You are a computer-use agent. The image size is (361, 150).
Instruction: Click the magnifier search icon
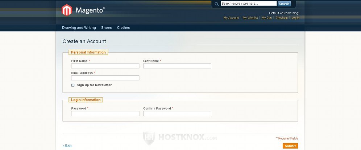coord(216,4)
